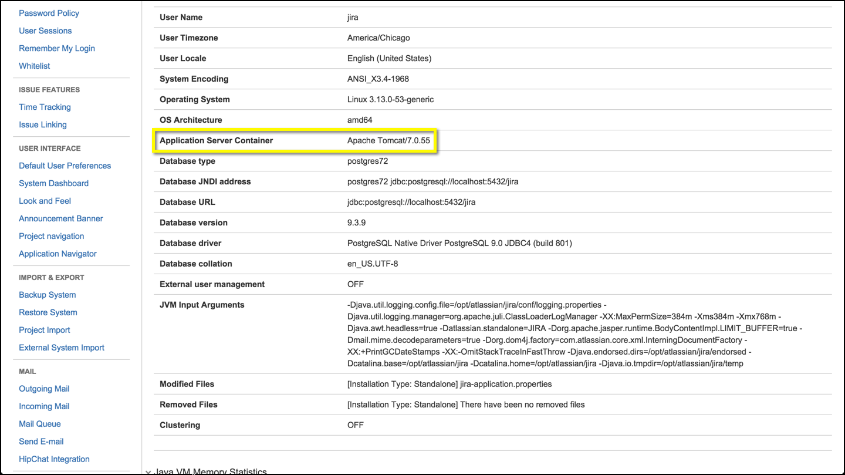Click the MAIL section heading
The width and height of the screenshot is (845, 475).
(x=28, y=372)
